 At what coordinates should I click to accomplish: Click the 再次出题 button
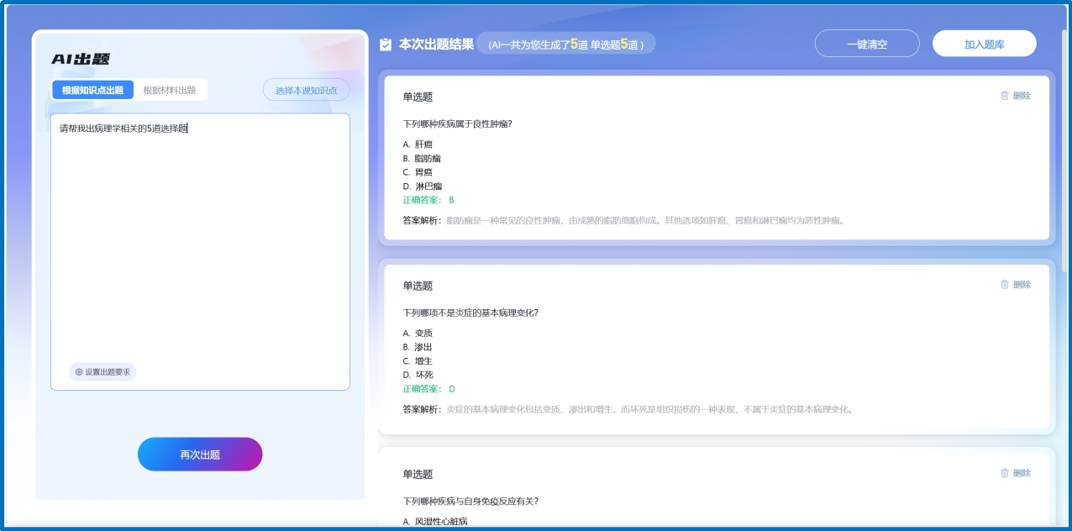pyautogui.click(x=200, y=455)
